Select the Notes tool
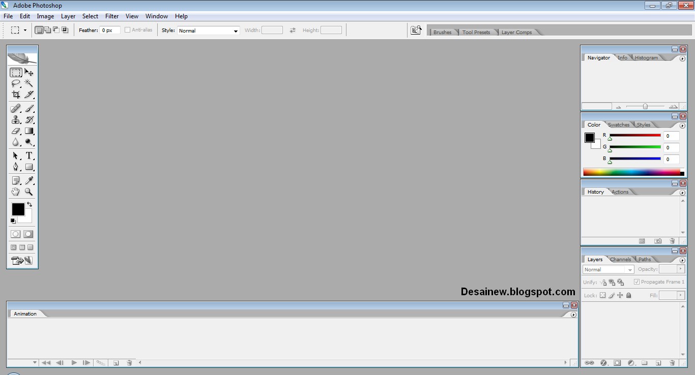The width and height of the screenshot is (695, 375). click(x=16, y=180)
